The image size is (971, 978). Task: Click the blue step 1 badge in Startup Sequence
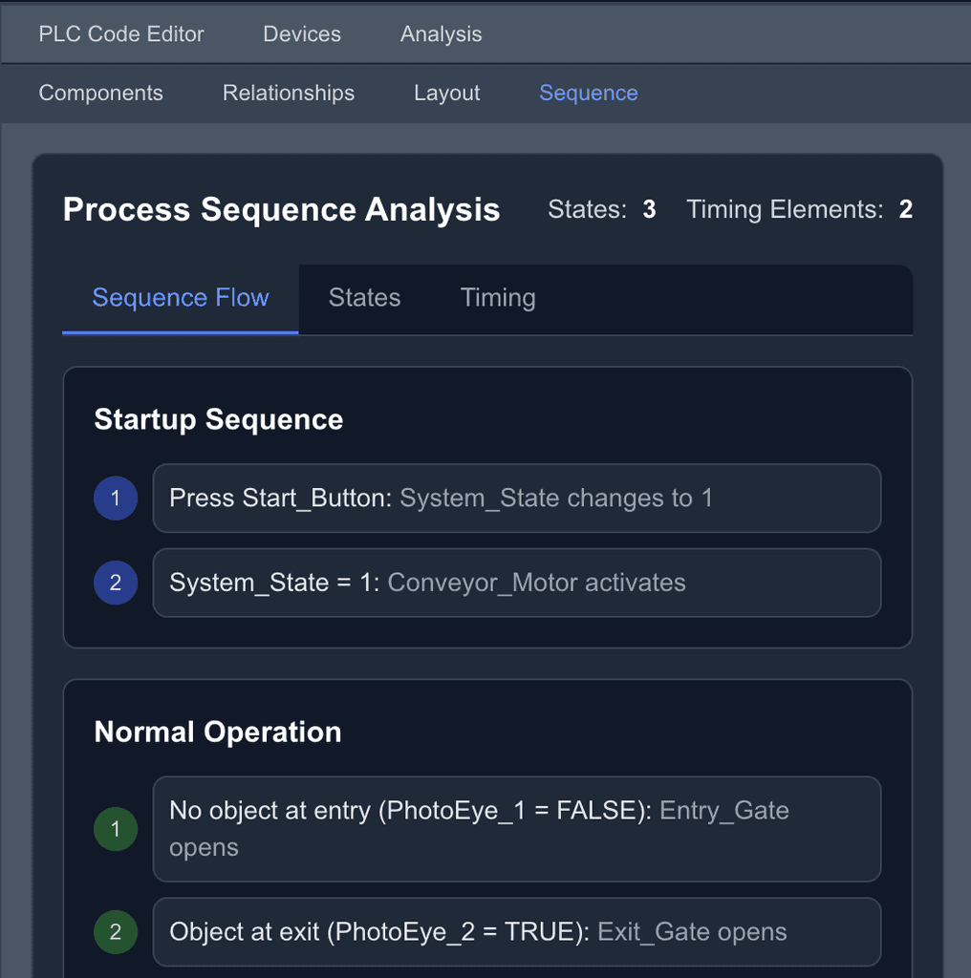[116, 498]
